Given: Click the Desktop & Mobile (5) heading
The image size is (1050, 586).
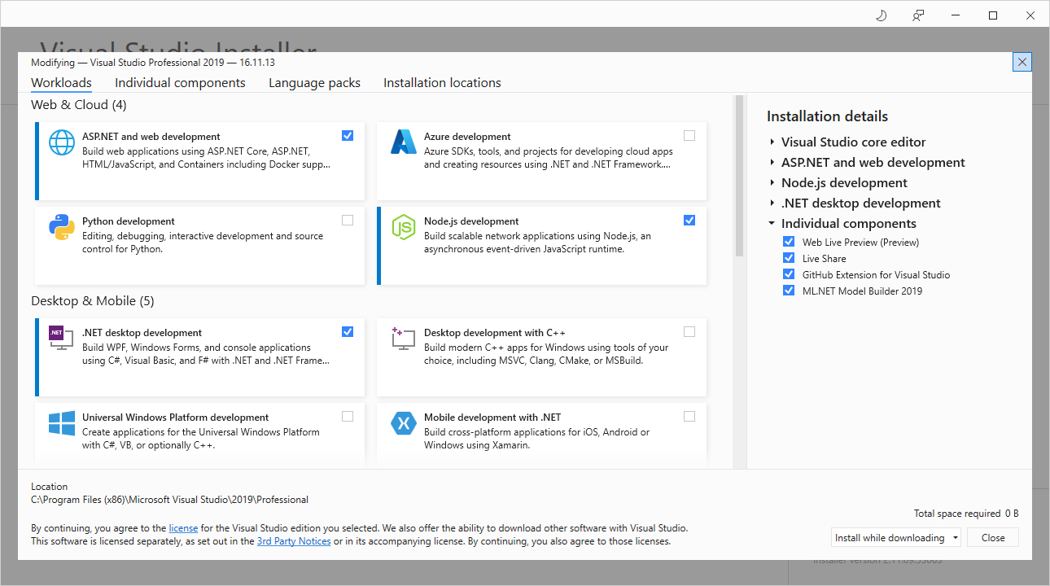Looking at the screenshot, I should click(93, 301).
